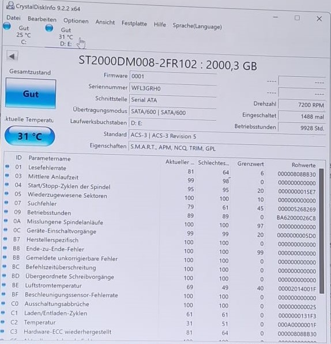Viewport: 331px width, 344px height.
Task: Select the Lesefehlerrate parameter name
Action: (x=47, y=168)
